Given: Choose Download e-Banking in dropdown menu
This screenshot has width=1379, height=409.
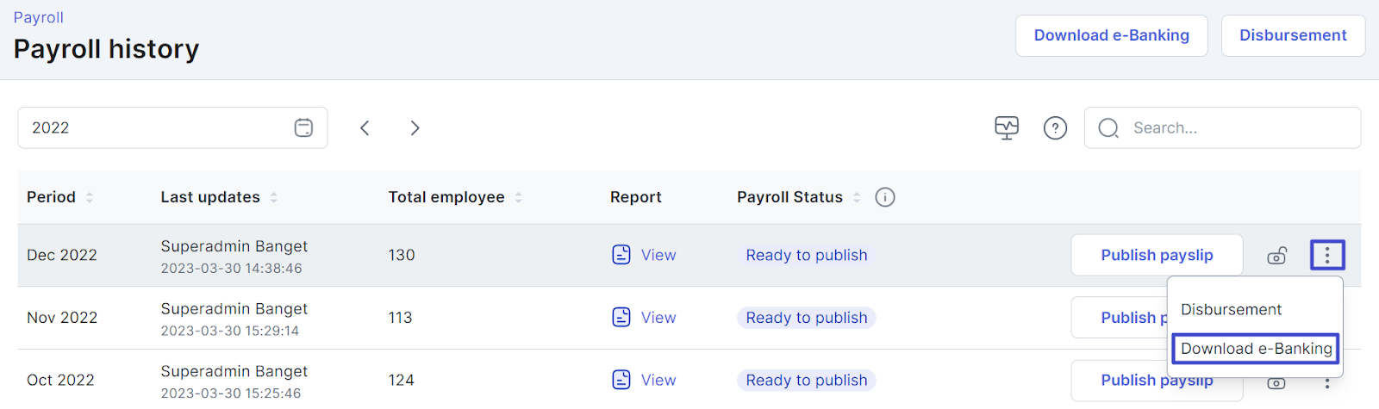Looking at the screenshot, I should pos(1256,349).
